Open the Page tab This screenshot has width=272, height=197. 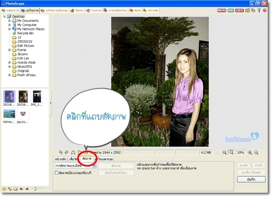pos(77,11)
